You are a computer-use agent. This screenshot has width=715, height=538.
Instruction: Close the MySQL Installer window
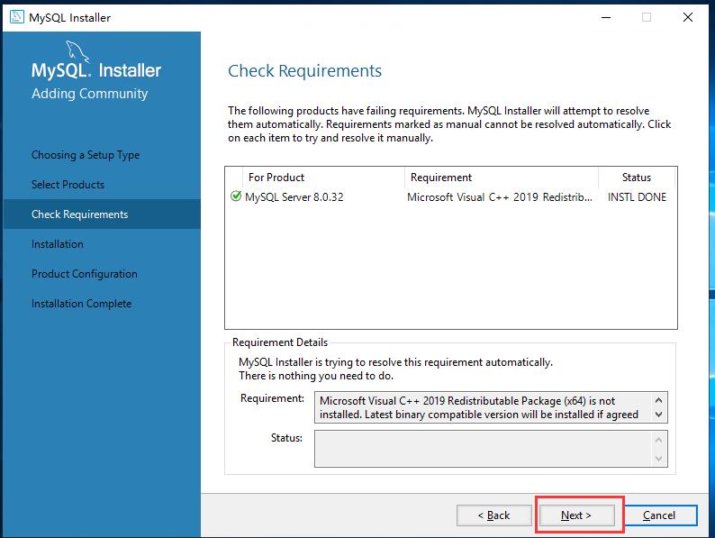pos(688,17)
